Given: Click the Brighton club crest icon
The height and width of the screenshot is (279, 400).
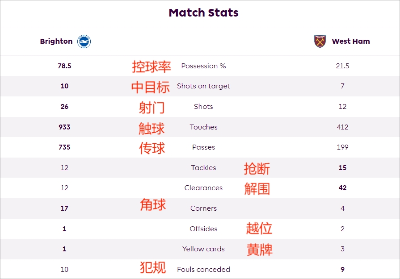Looking at the screenshot, I should point(84,41).
